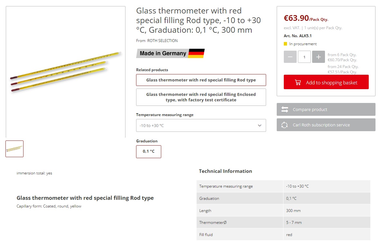Select the thermometer thumbnail image
Screen dimensions: 380x246
coord(14,149)
